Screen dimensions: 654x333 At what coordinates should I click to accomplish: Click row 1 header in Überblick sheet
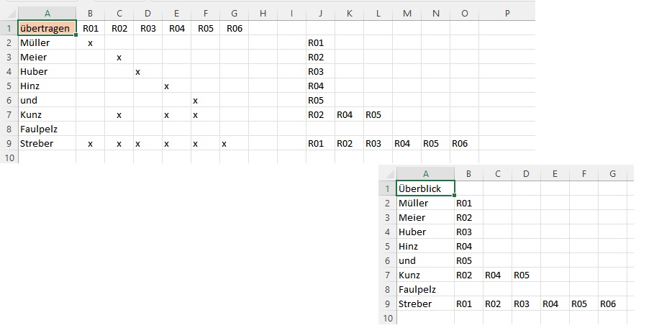(x=388, y=188)
